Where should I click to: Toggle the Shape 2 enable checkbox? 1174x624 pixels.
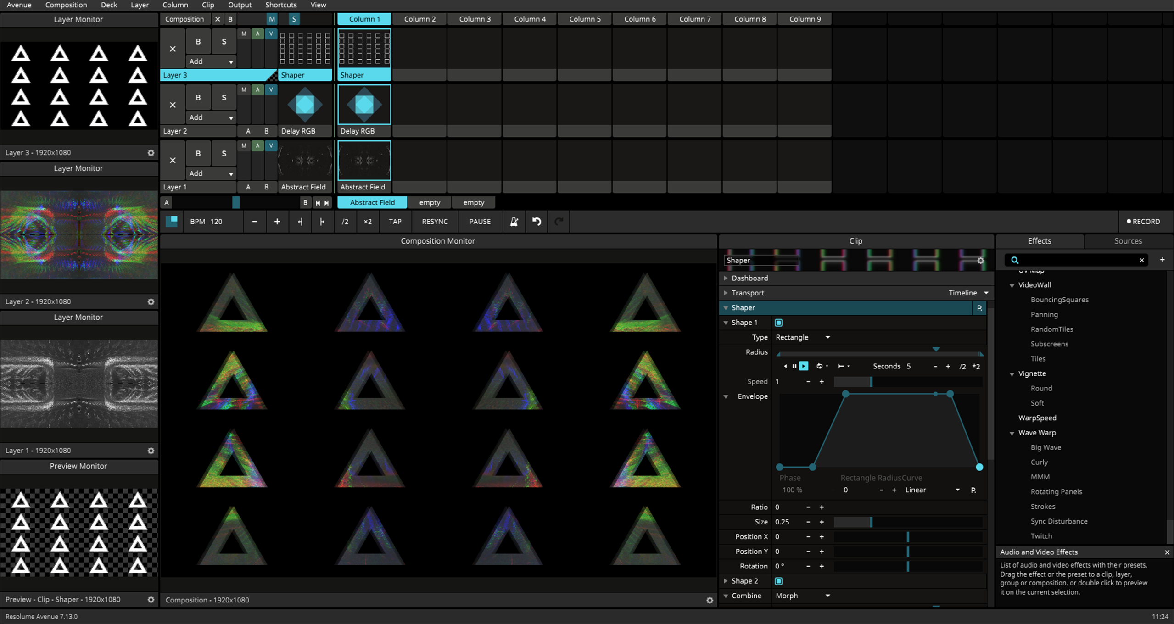coord(779,581)
